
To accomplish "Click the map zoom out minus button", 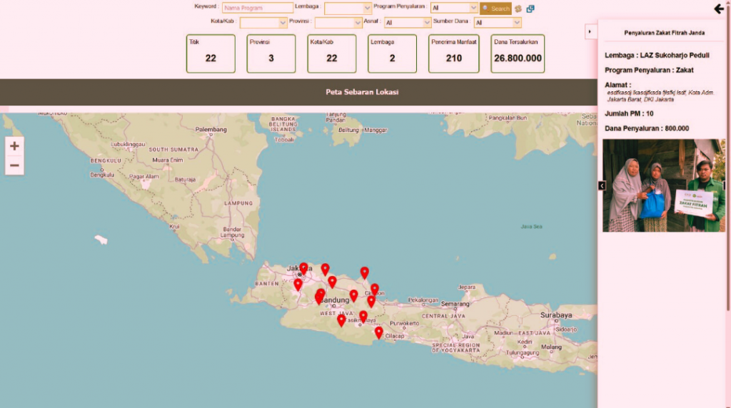I will (14, 166).
